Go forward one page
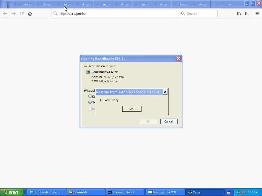This screenshot has width=262, height=196. [14, 14]
